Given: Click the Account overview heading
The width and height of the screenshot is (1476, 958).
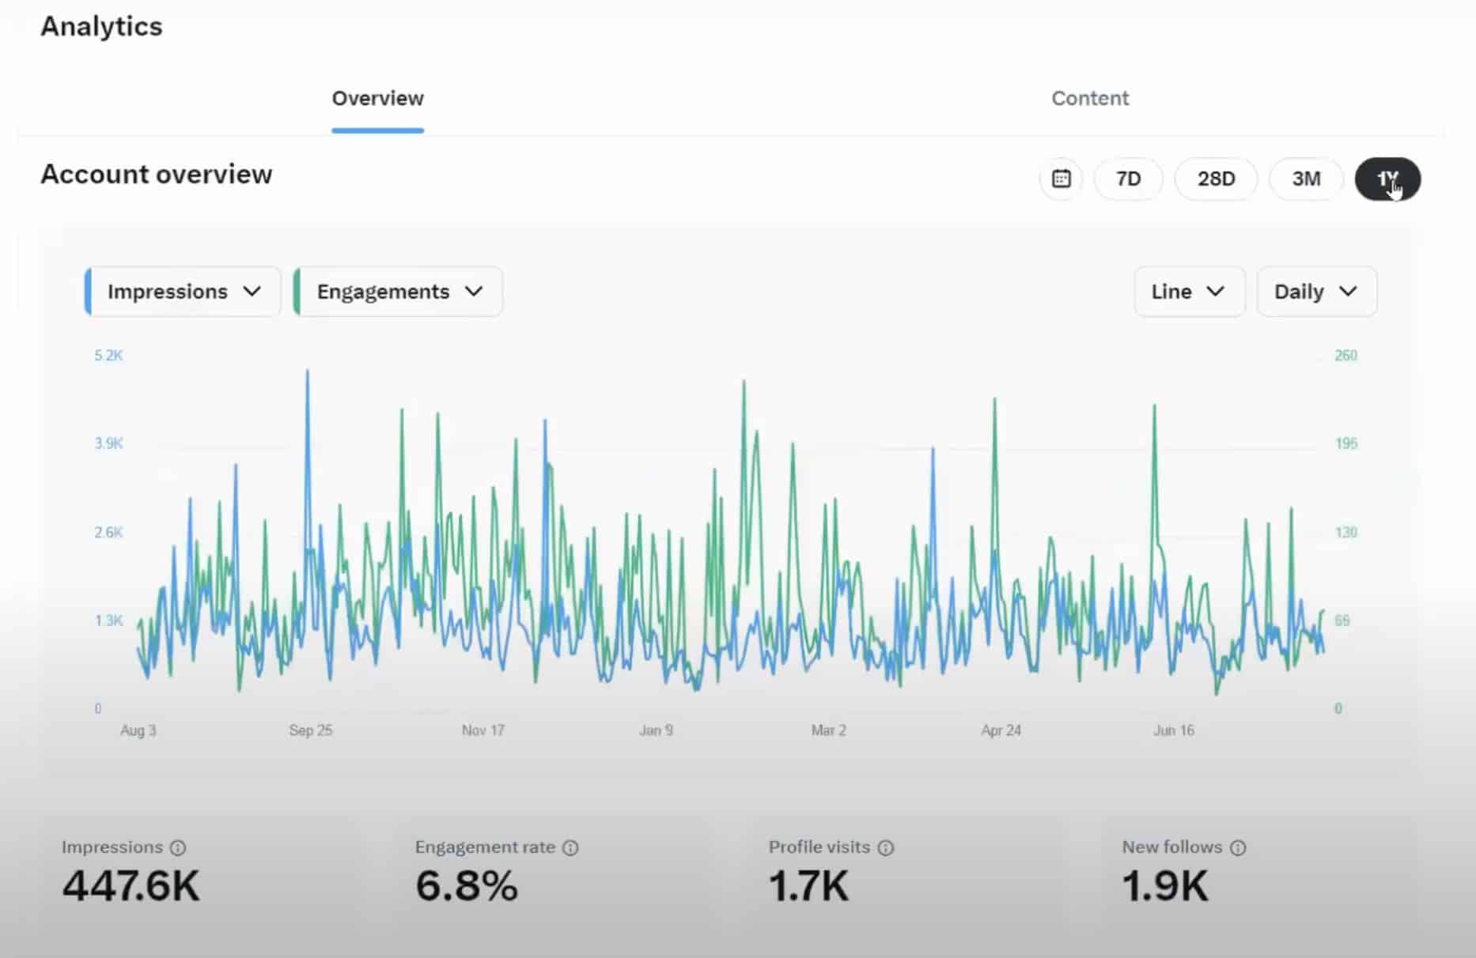Looking at the screenshot, I should pyautogui.click(x=157, y=174).
